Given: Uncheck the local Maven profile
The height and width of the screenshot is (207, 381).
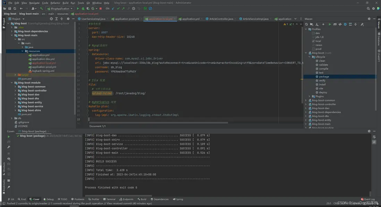Looking at the screenshot, I should [x=313, y=41].
